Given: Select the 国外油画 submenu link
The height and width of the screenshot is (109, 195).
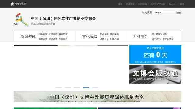Looking at the screenshot, I should tap(114, 34).
